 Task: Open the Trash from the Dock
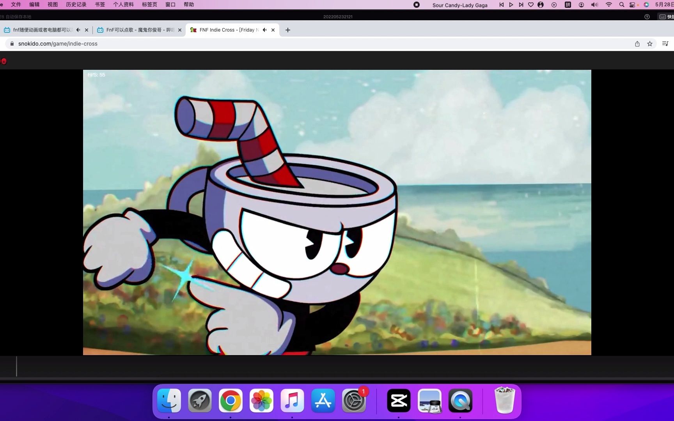tap(505, 400)
